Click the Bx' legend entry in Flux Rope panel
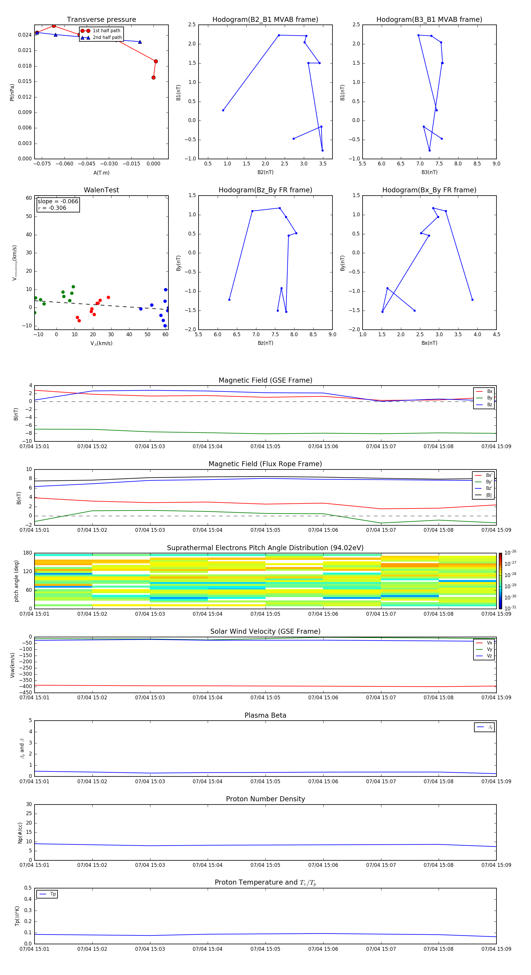The width and height of the screenshot is (531, 975). [x=484, y=475]
